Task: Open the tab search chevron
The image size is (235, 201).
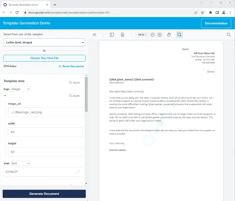Action: click(x=202, y=3)
